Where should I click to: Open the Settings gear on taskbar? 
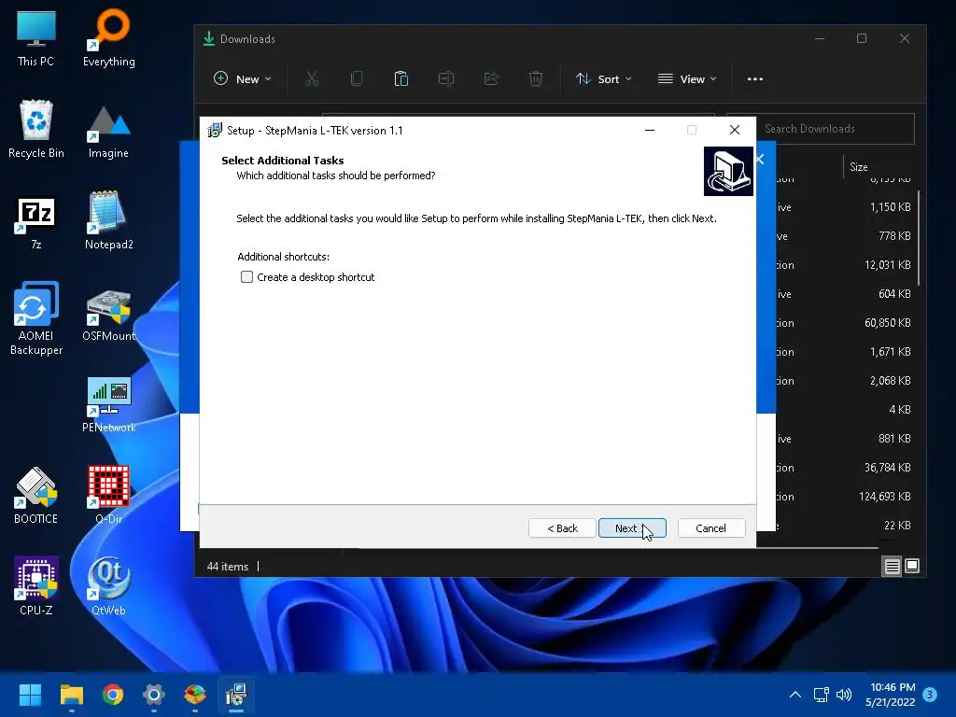coord(154,695)
